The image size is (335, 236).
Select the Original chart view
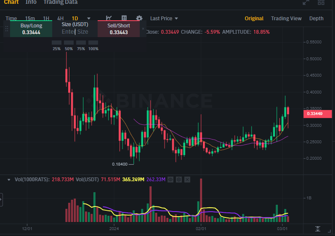254,19
